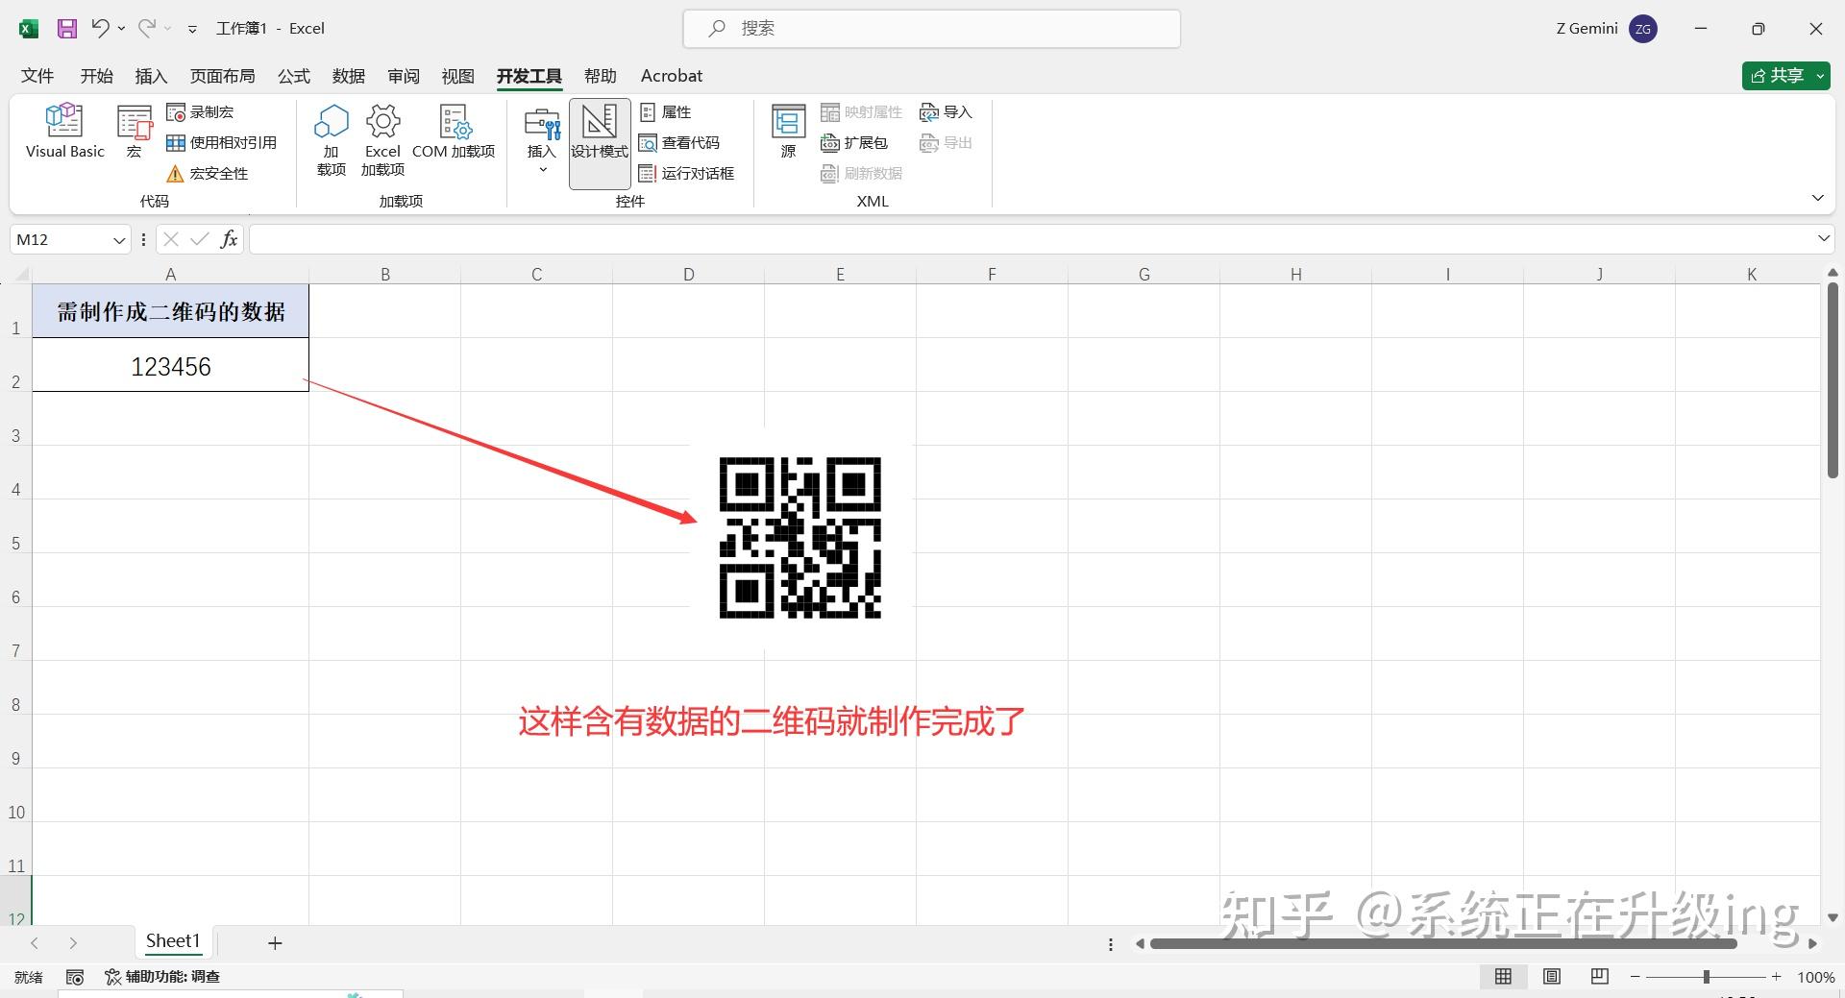Switch to the Home (开始) tab
Image resolution: width=1845 pixels, height=998 pixels.
coord(96,76)
